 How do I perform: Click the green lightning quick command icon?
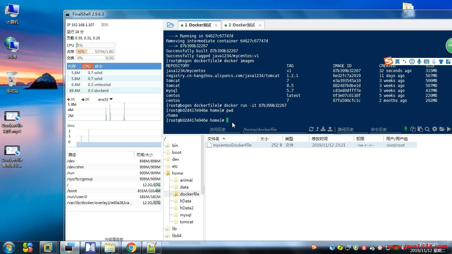click(406, 129)
